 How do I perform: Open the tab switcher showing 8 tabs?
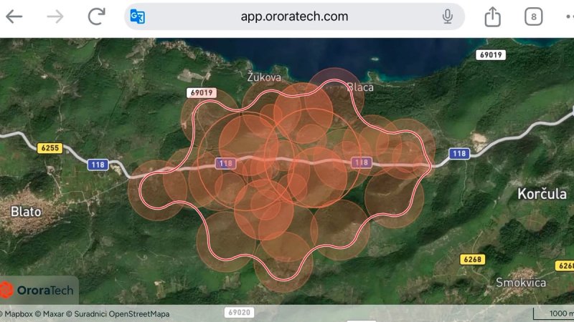pos(533,16)
